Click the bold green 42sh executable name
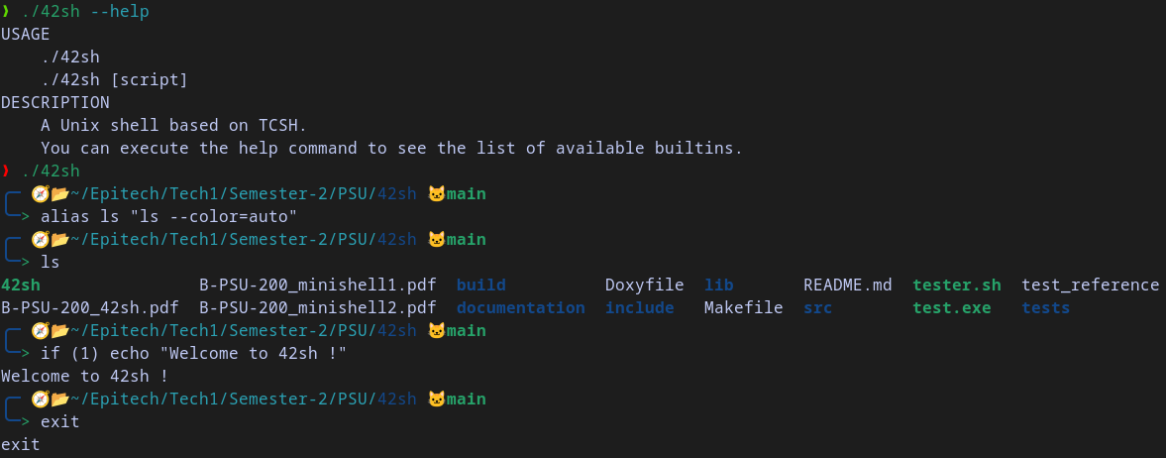Screen dimensions: 1166x458 [x=21, y=286]
